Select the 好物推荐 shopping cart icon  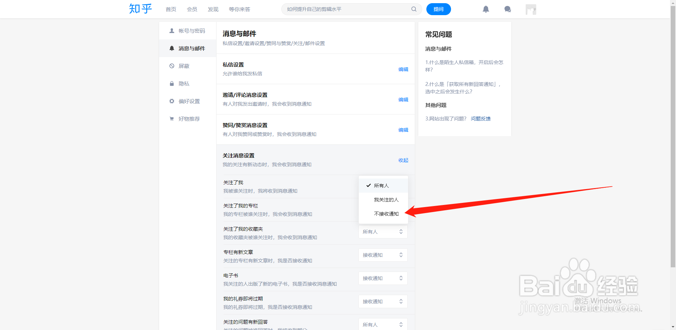click(x=172, y=119)
